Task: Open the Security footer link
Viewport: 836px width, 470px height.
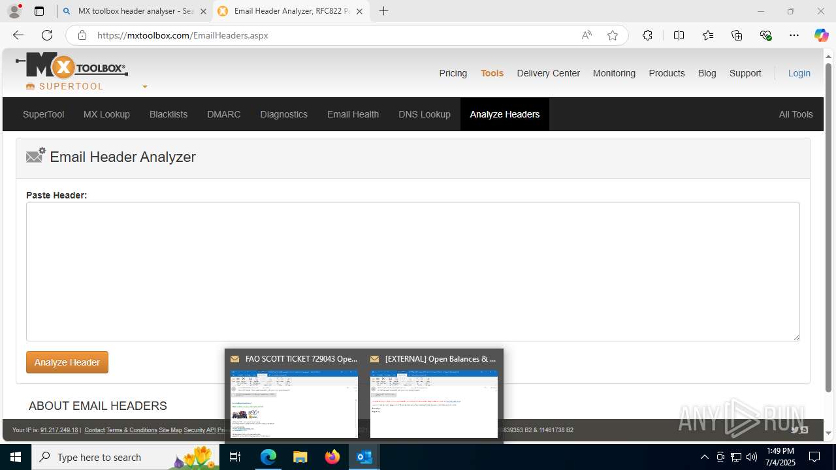Action: pos(195,430)
